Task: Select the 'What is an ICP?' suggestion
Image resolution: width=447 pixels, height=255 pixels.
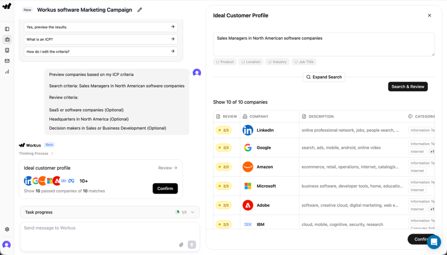Action: coord(101,39)
